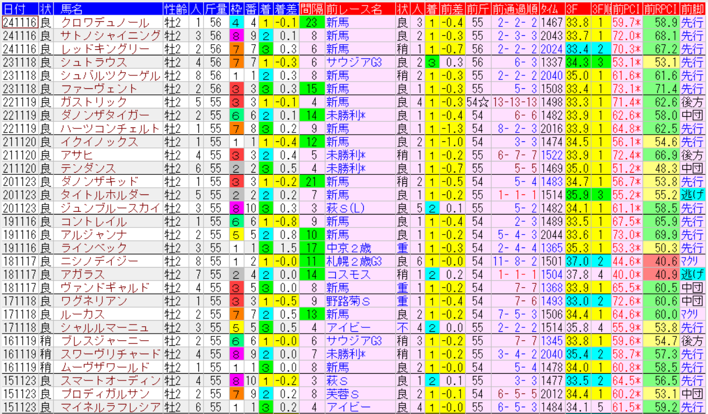This screenshot has width=708, height=414.
Task: Click the 前RPCI column header
Action: pos(661,9)
